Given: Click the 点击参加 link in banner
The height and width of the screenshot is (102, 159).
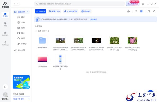Looking at the screenshot, I should (x=94, y=19).
